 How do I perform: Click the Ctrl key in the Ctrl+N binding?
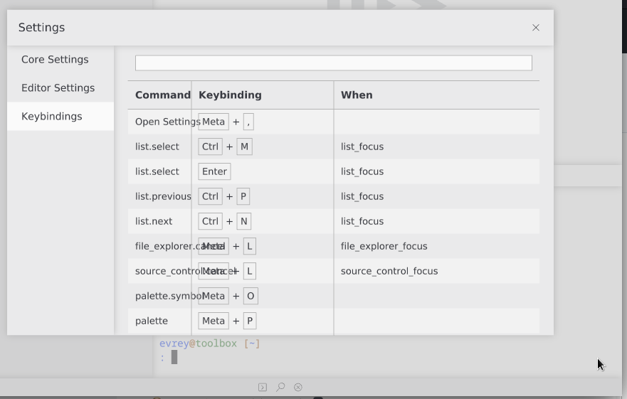[x=211, y=221]
